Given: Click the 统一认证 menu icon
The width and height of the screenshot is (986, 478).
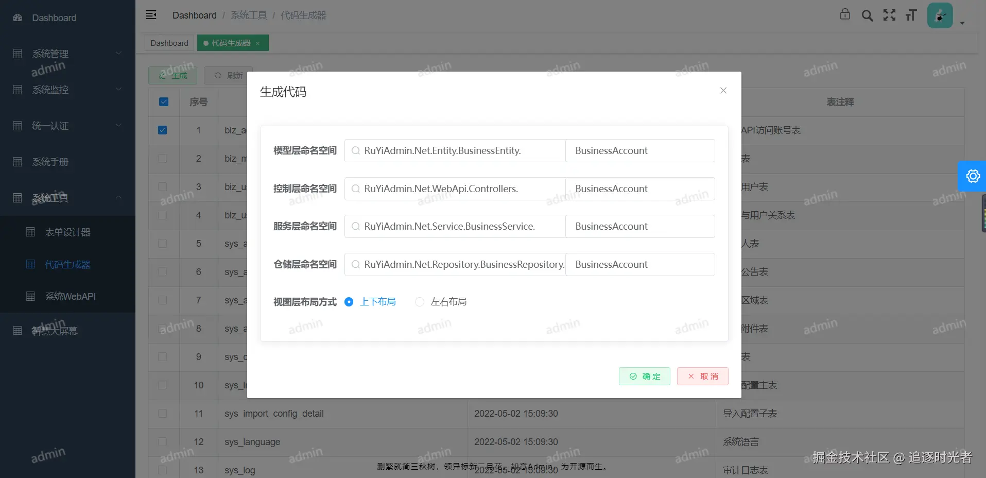Looking at the screenshot, I should pyautogui.click(x=18, y=126).
